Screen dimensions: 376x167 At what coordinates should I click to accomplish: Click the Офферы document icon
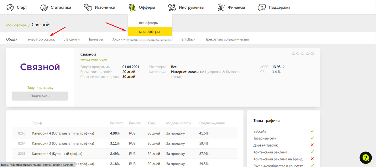point(133,7)
